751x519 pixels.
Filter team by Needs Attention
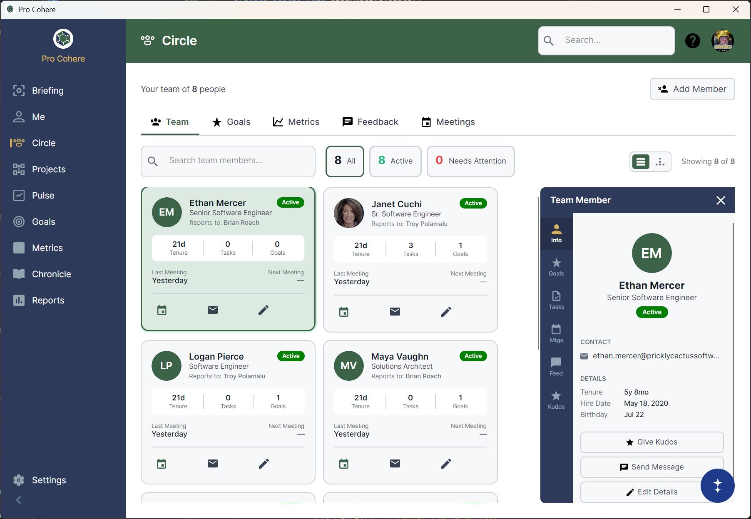coord(470,161)
